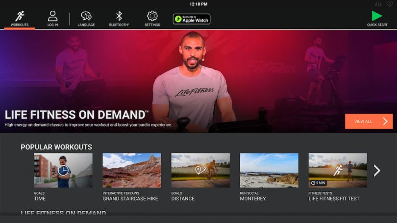This screenshot has width=397, height=223.
Task: Open the Workouts tab
Action: coord(20,19)
